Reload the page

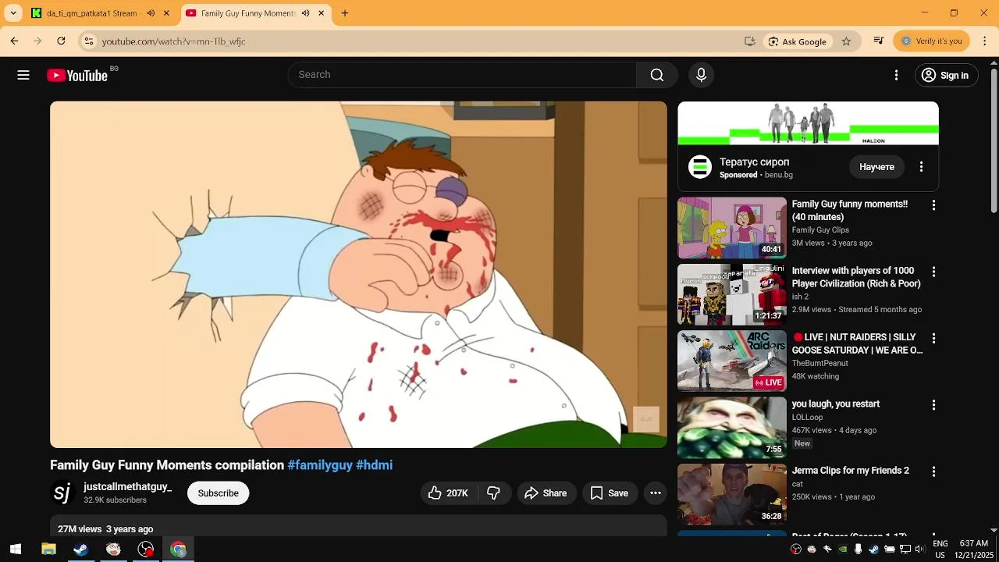61,41
